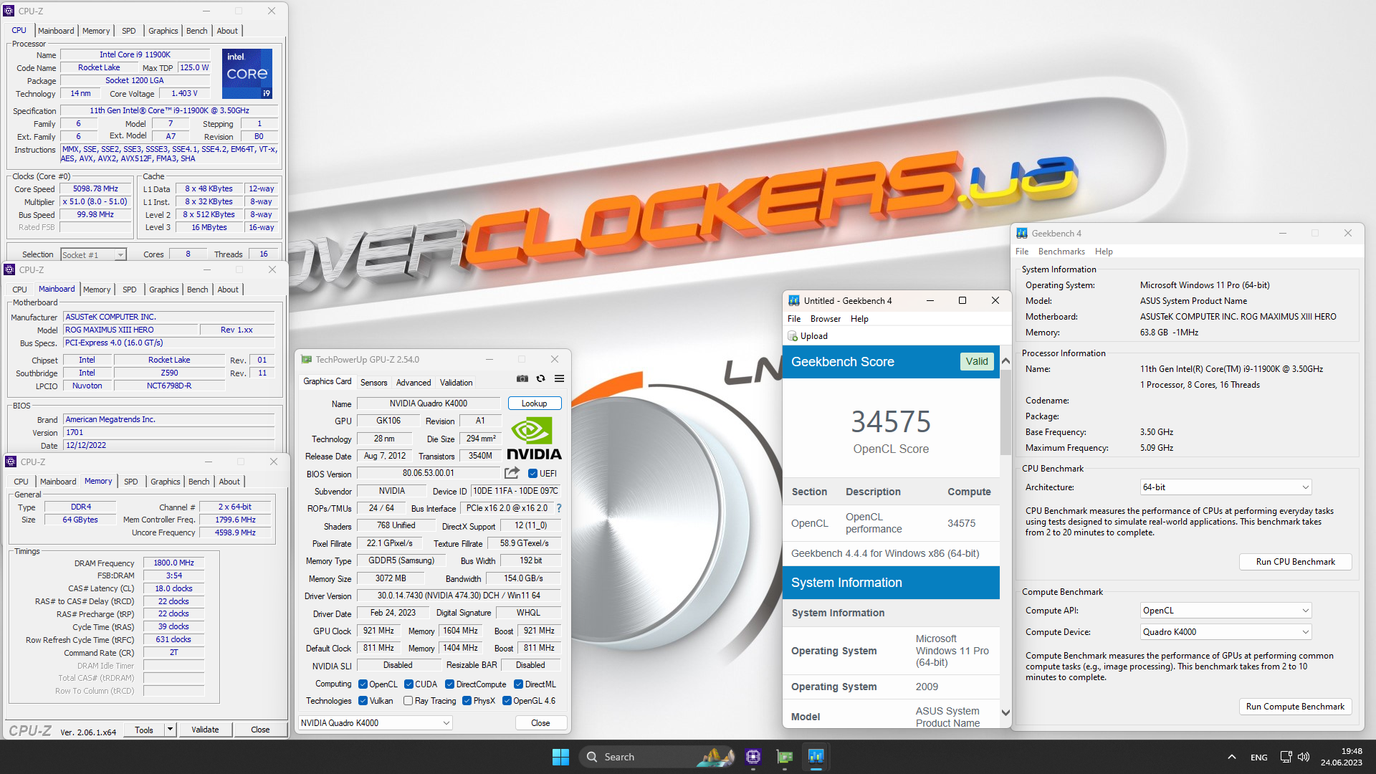Click the search magnifier icon in taskbar
The height and width of the screenshot is (774, 1376).
click(592, 757)
